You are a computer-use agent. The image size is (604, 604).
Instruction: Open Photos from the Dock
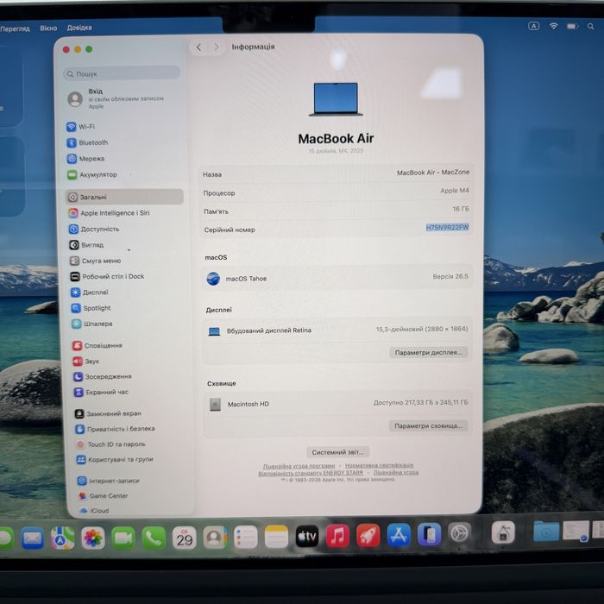[93, 538]
